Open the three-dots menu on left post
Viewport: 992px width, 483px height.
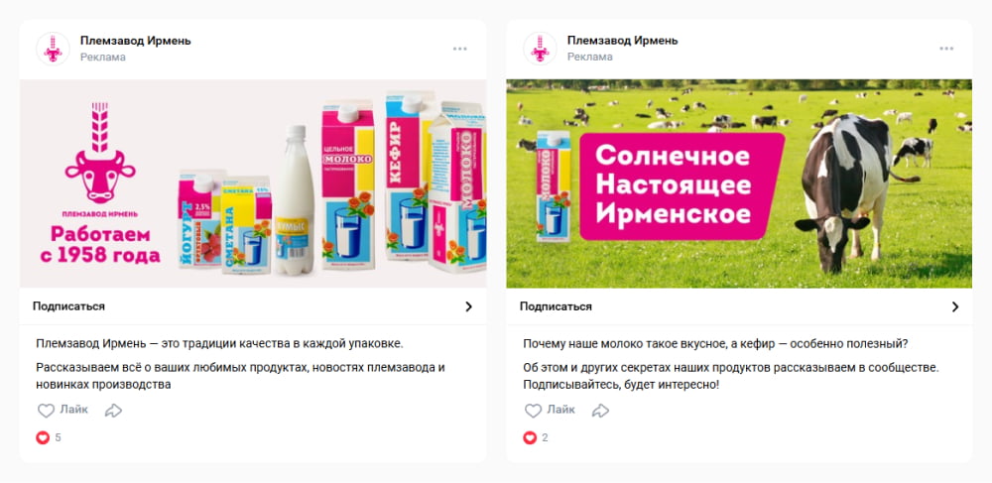460,49
